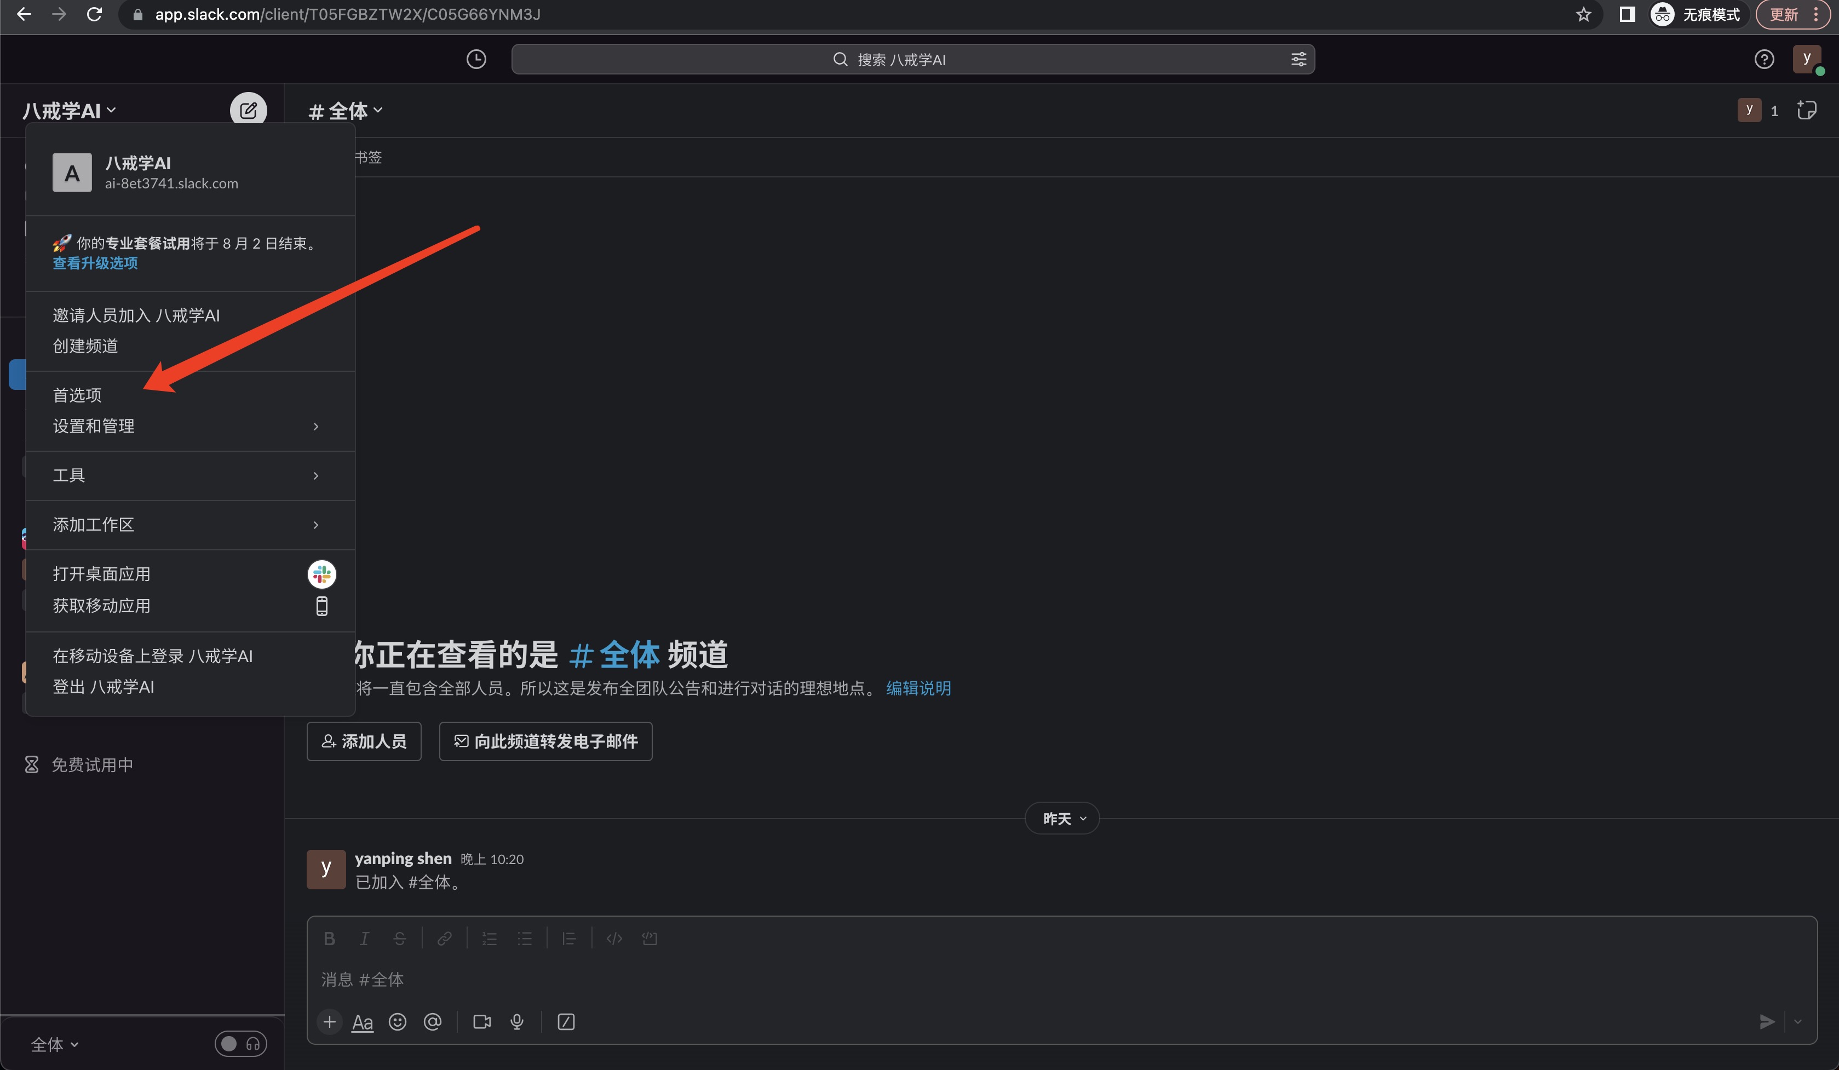Image resolution: width=1839 pixels, height=1070 pixels.
Task: Record an audio clip with microphone icon
Action: click(x=516, y=1022)
